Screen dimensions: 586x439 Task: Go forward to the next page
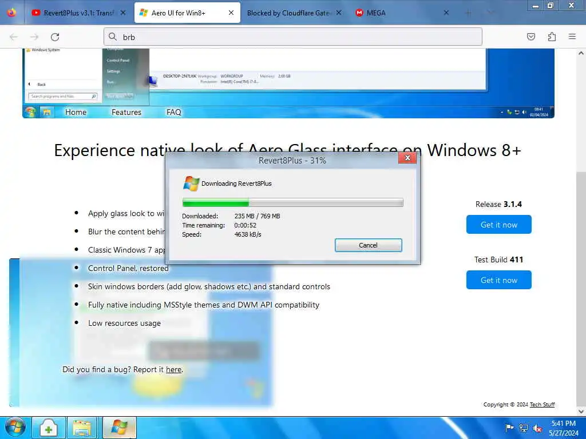click(34, 37)
